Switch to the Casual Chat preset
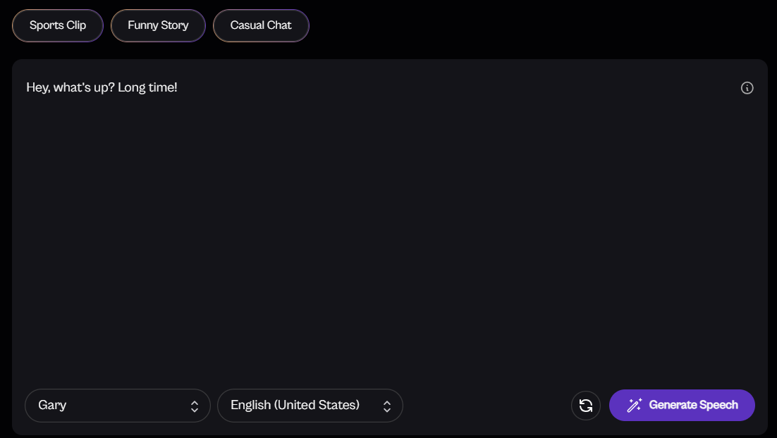The height and width of the screenshot is (438, 777). 261,25
